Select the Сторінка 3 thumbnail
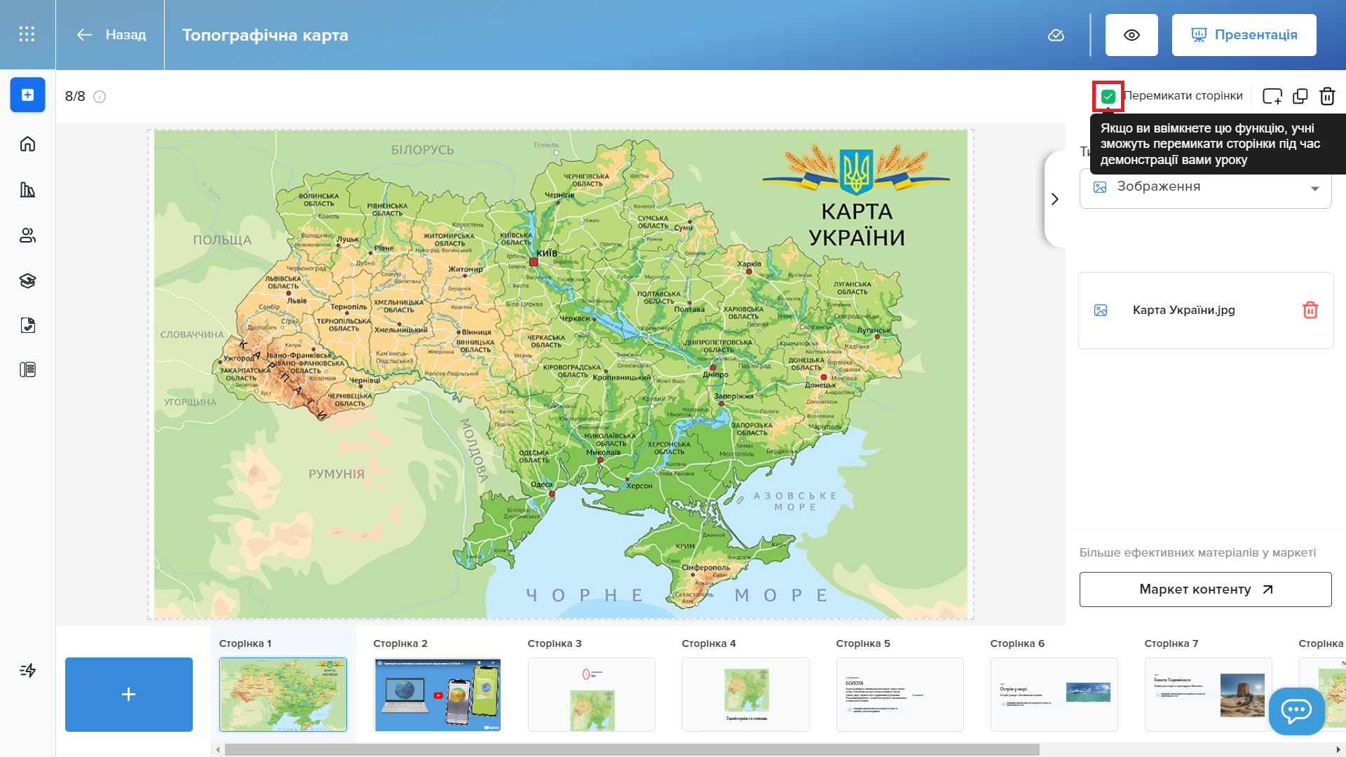1346x757 pixels. pos(592,694)
